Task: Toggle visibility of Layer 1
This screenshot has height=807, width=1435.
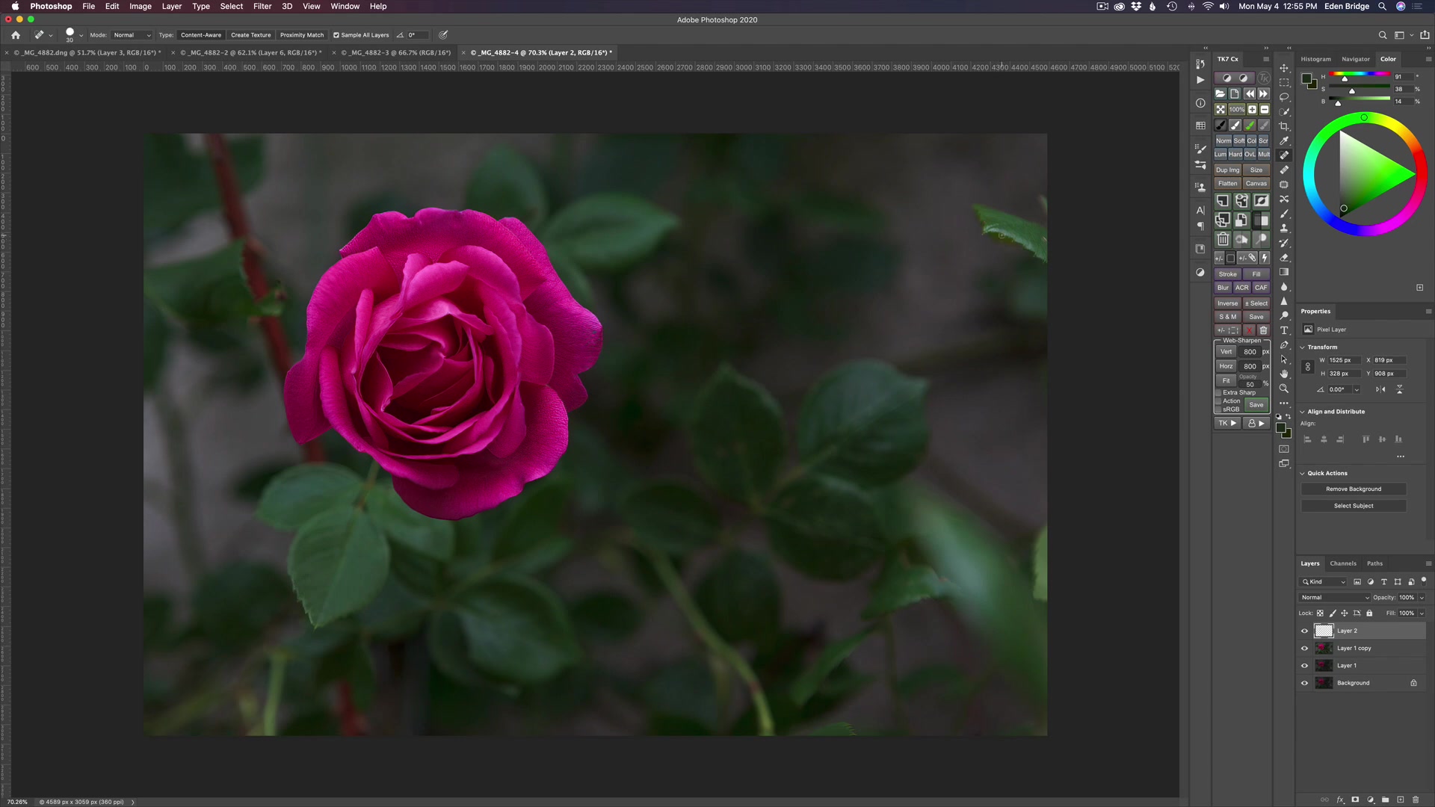Action: pos(1305,666)
